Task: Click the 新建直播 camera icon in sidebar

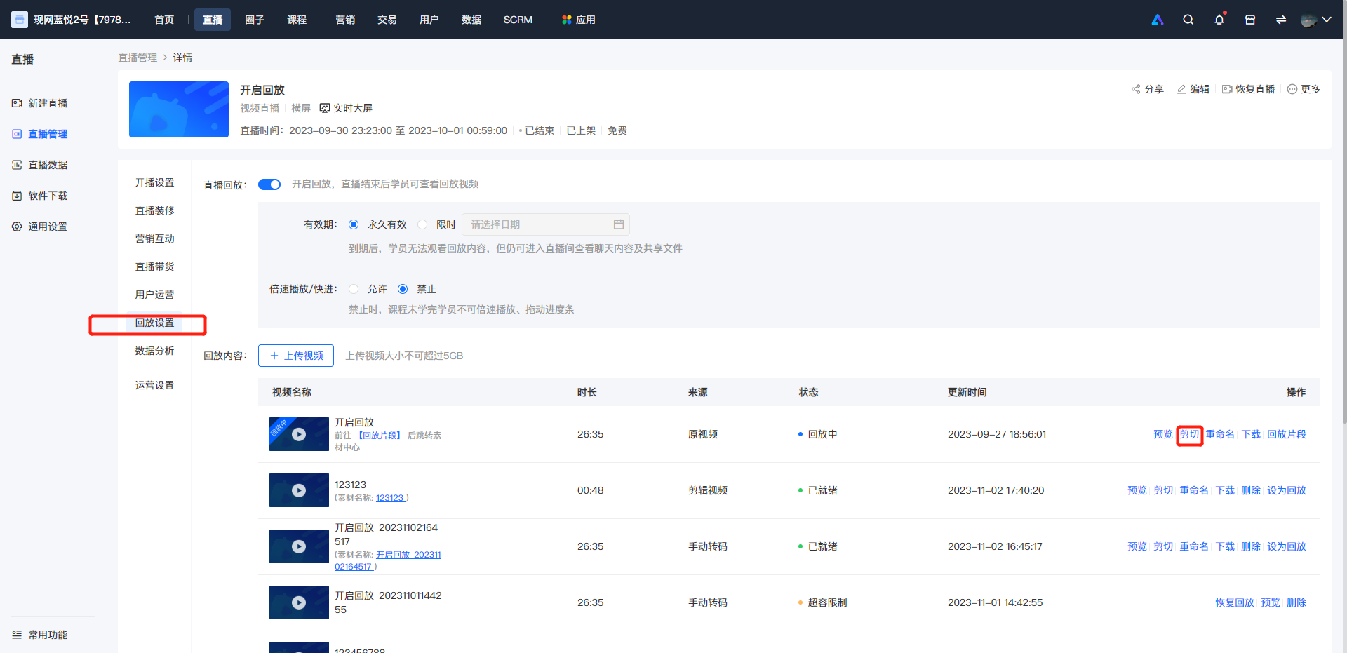Action: pyautogui.click(x=17, y=103)
